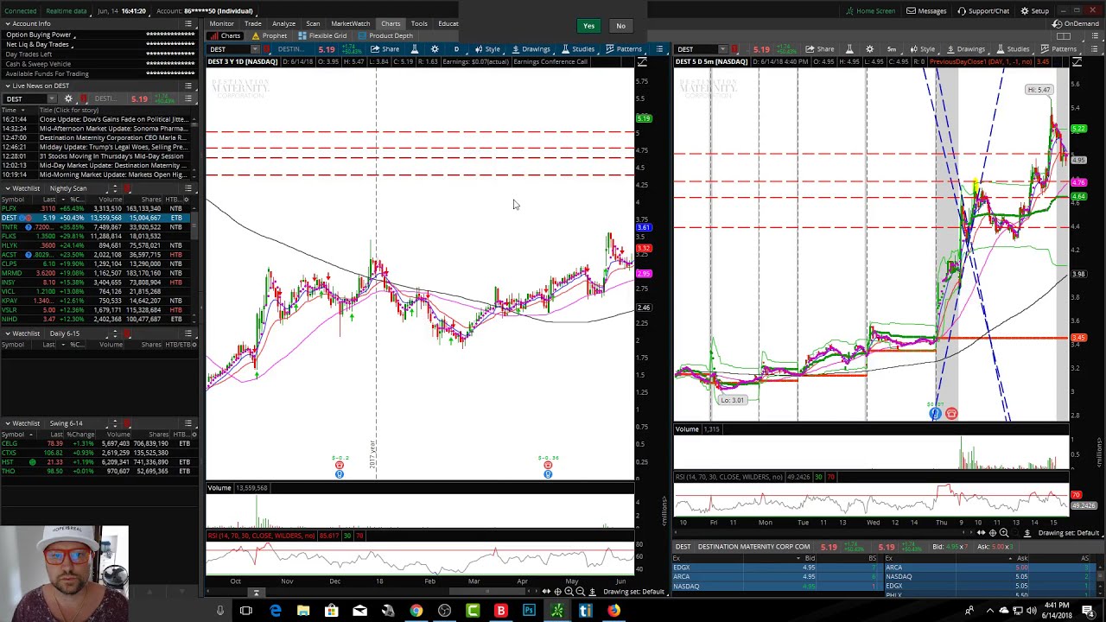Click the microphone icon on the taskbar
This screenshot has height=622, width=1106.
[x=219, y=611]
